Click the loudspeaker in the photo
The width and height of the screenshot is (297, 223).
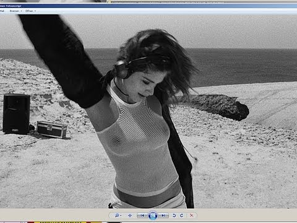point(17,113)
